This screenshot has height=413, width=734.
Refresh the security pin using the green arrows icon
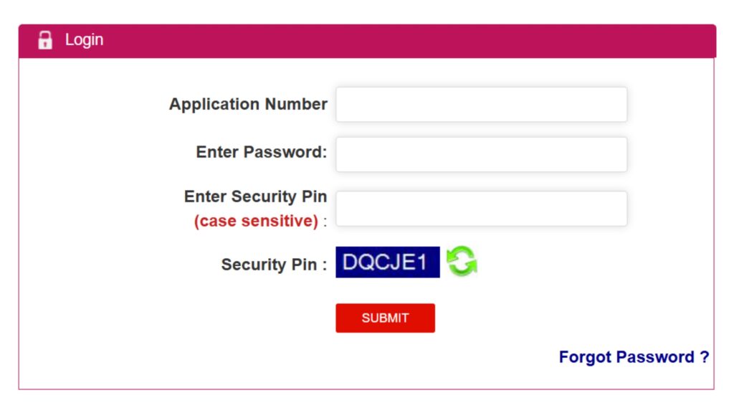(x=462, y=262)
